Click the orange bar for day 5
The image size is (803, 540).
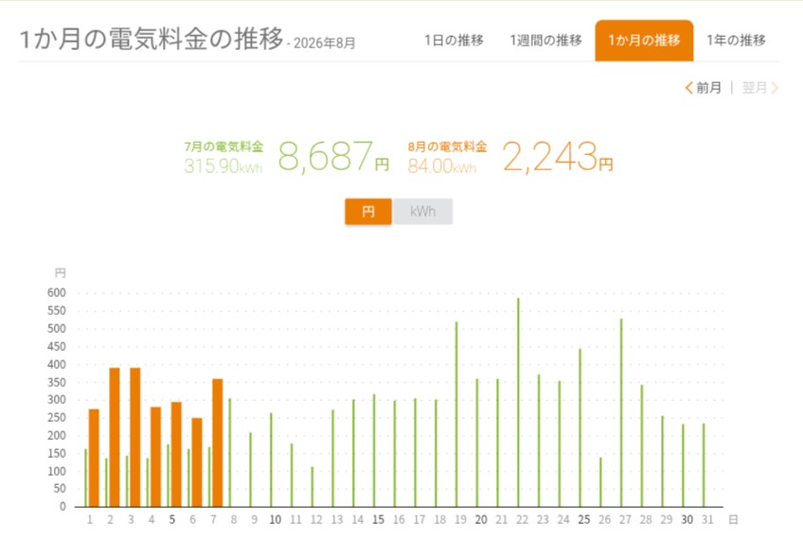pos(176,455)
